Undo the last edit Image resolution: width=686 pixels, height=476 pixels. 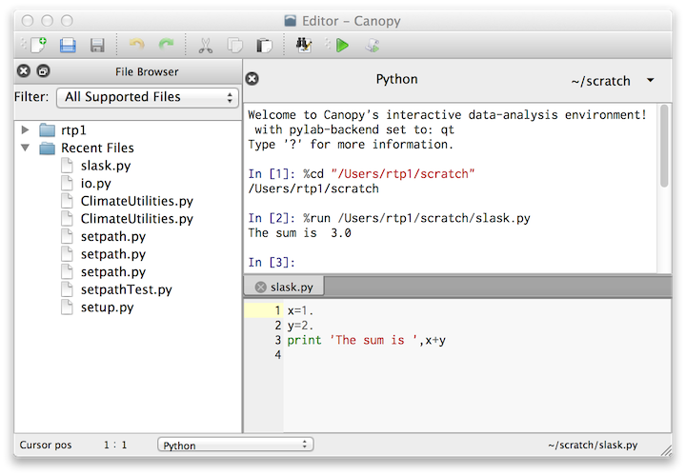click(137, 45)
